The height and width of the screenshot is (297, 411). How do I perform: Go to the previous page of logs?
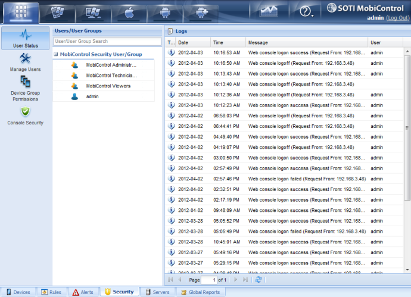click(x=180, y=280)
